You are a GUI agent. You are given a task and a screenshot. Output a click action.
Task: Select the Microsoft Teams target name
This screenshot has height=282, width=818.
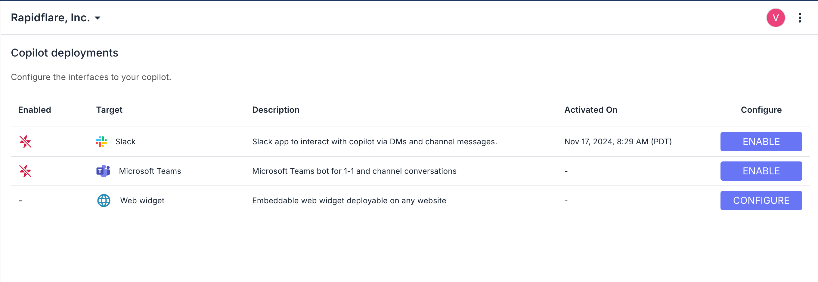150,171
